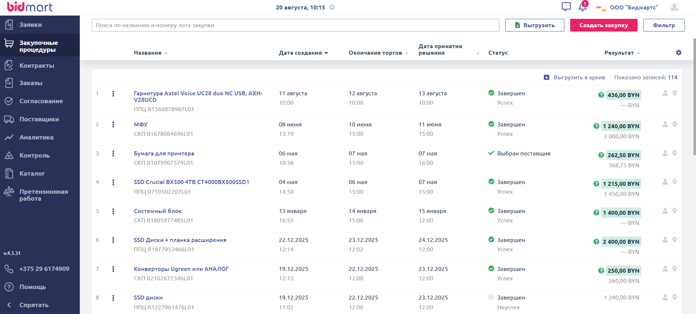Viewport: 696px width, 314px height.
Task: Open the Фильтр panel
Action: 664,25
